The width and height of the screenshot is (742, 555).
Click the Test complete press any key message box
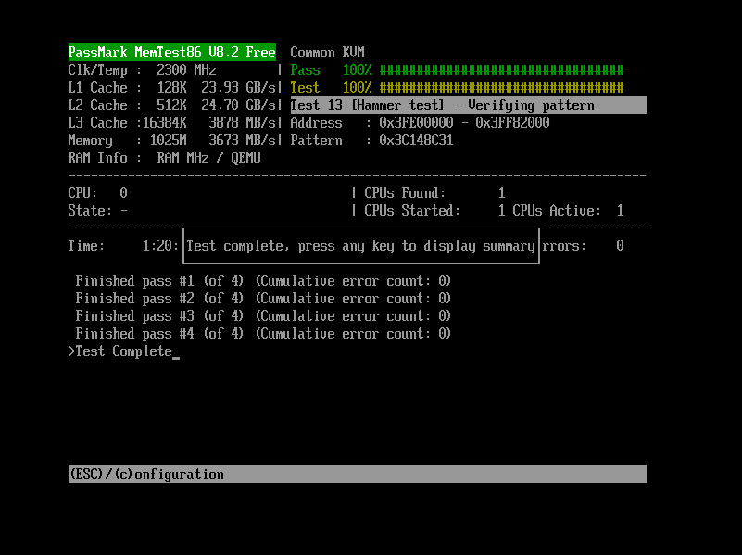pos(361,246)
